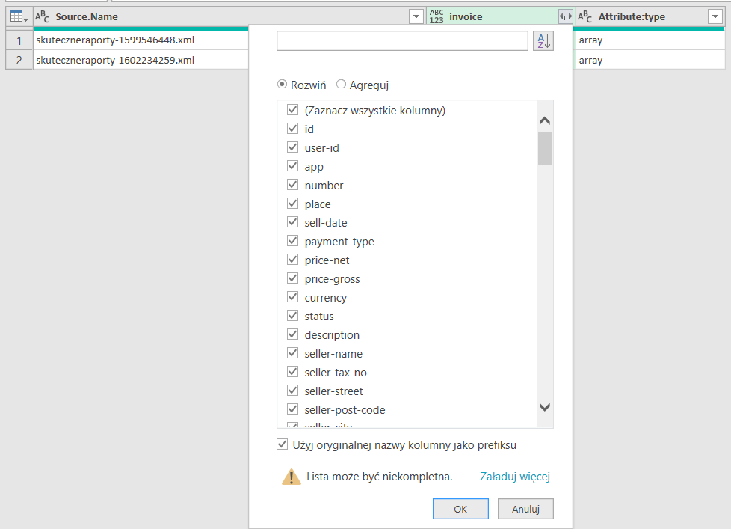Click ABC type icon of Attribute:type column
The width and height of the screenshot is (731, 529).
[585, 16]
